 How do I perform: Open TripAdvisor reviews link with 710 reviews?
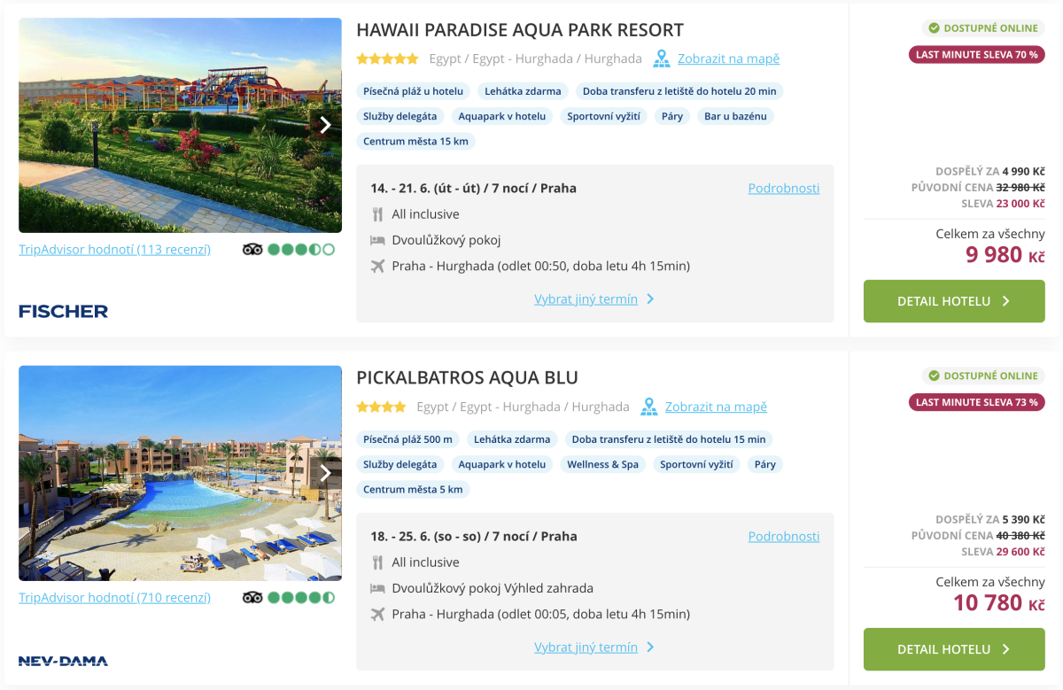(x=114, y=598)
